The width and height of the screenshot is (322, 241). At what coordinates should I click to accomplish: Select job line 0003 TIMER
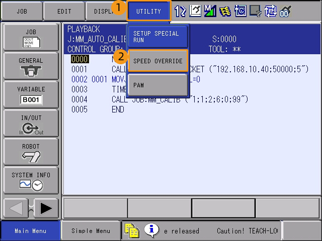[99, 89]
